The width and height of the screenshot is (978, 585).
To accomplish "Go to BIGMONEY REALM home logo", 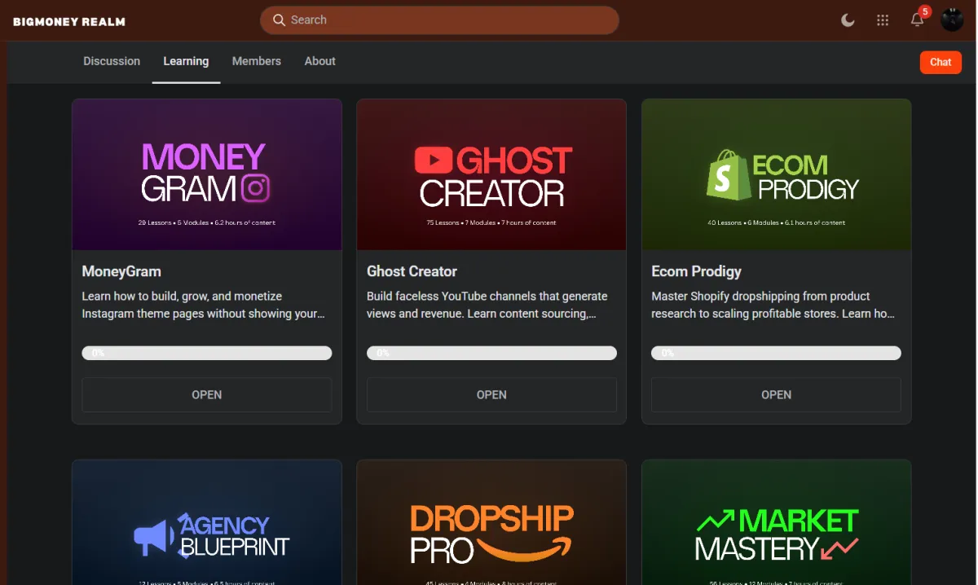I will click(x=69, y=21).
